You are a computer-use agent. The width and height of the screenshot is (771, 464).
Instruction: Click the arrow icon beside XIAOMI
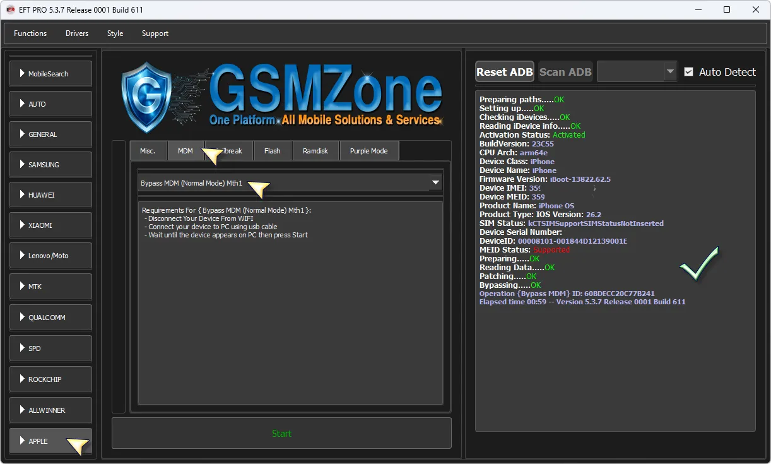pos(22,225)
